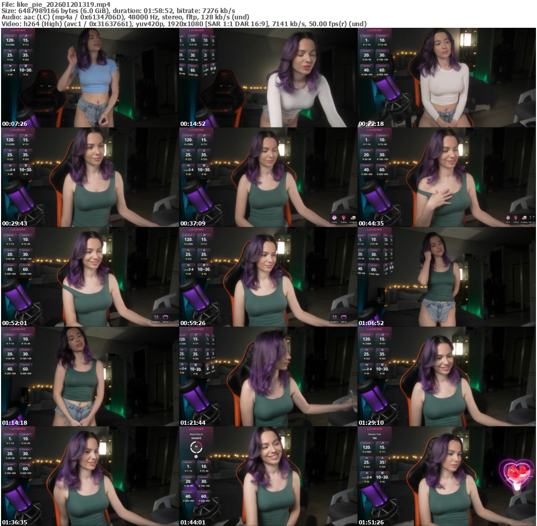Open the thumbnail stamped 00:07:26
Image resolution: width=537 pixels, height=526 pixels.
click(90, 78)
